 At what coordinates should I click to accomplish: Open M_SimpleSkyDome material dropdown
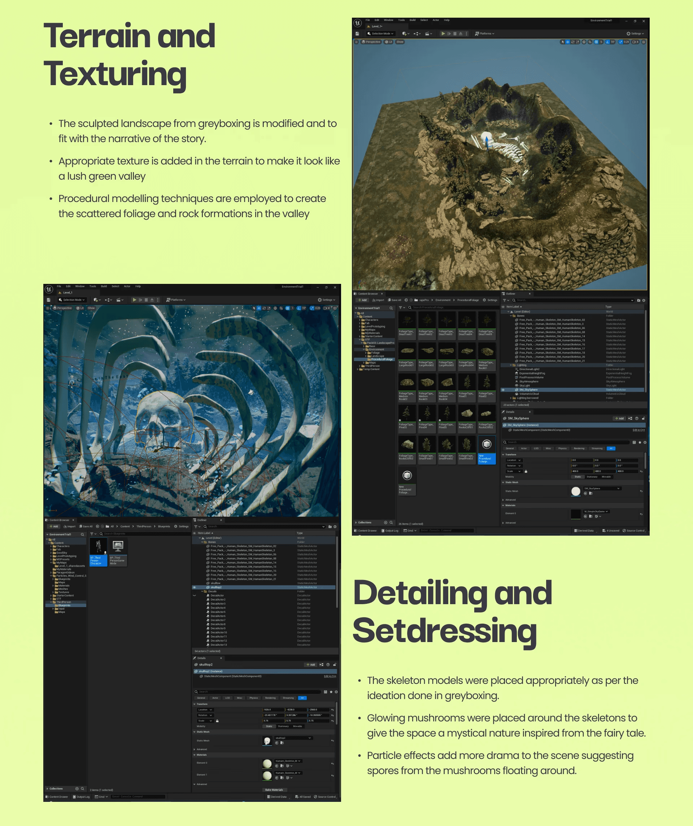click(597, 511)
